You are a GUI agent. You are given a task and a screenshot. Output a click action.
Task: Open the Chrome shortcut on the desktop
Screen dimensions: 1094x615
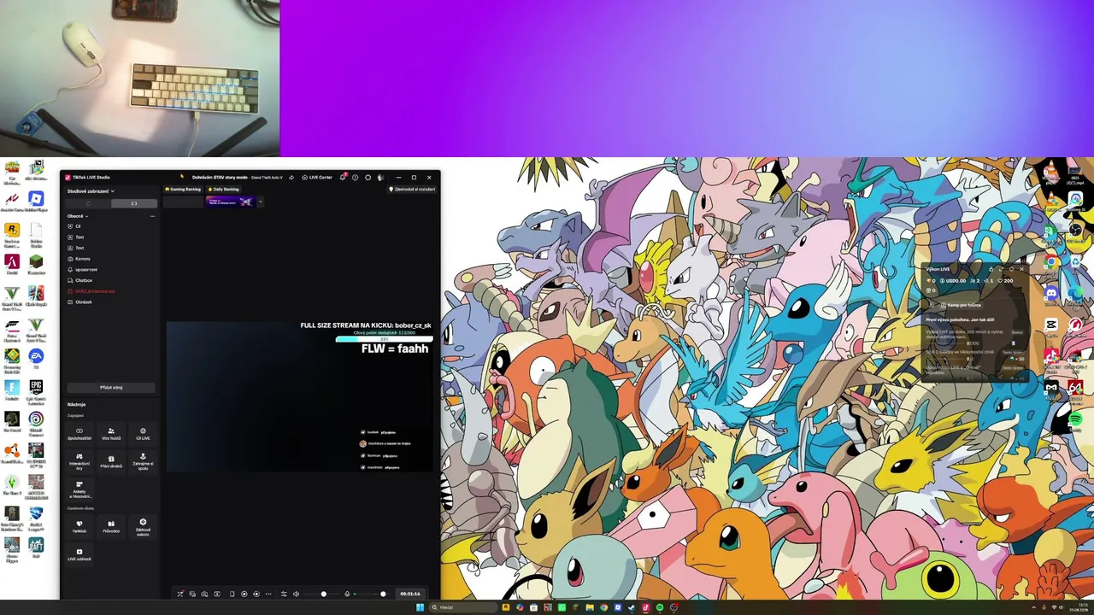coord(1051,262)
